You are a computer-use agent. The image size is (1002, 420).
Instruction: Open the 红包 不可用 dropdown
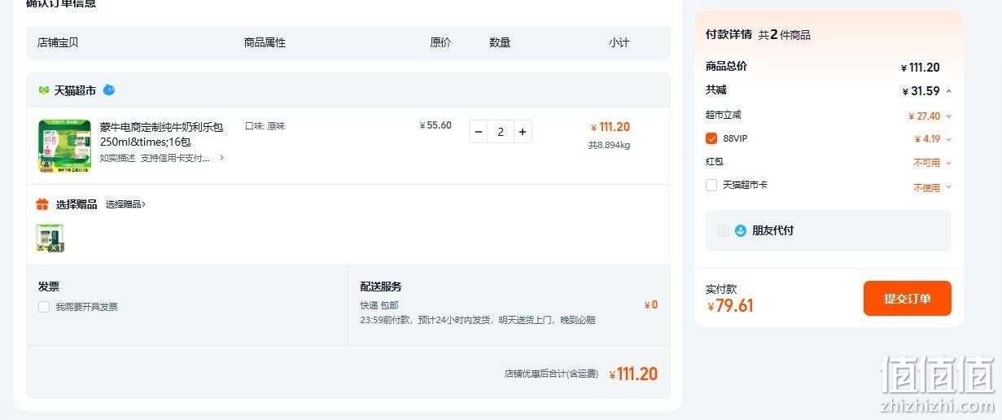(x=949, y=163)
